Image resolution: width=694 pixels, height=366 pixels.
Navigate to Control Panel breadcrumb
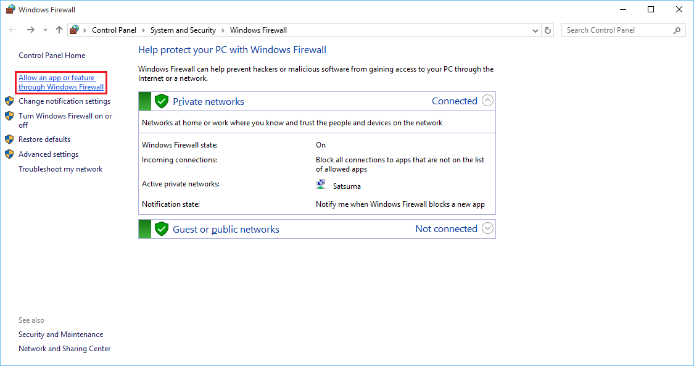[114, 30]
